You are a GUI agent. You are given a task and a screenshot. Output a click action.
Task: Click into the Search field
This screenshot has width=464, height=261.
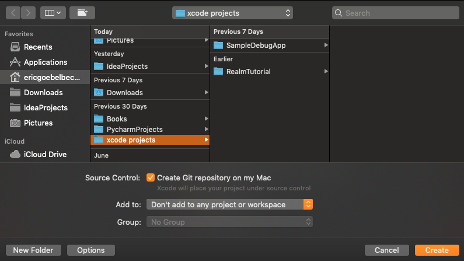pos(396,13)
